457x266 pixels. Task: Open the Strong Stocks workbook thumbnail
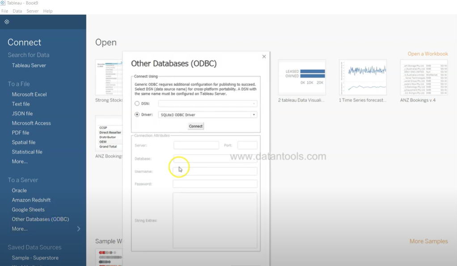109,77
